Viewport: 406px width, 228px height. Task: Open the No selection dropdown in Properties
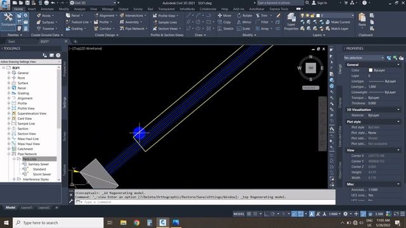(363, 58)
